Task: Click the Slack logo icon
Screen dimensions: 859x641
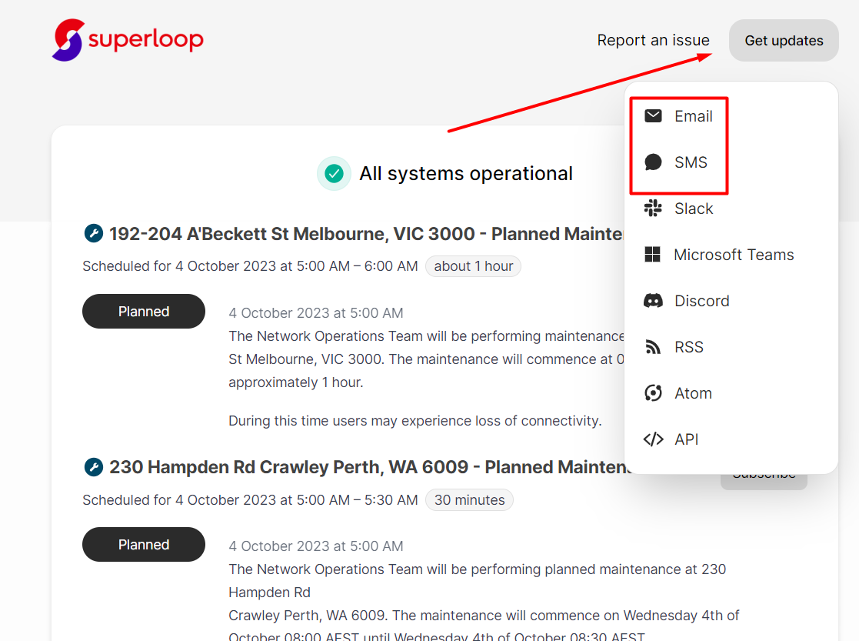Action: click(653, 209)
